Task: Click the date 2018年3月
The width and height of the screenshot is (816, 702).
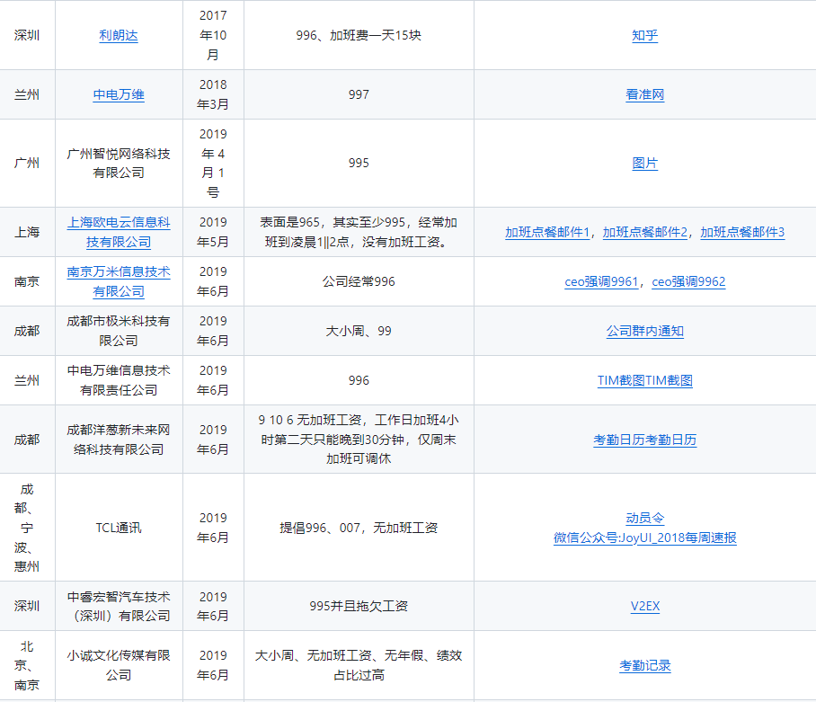Action: click(213, 94)
